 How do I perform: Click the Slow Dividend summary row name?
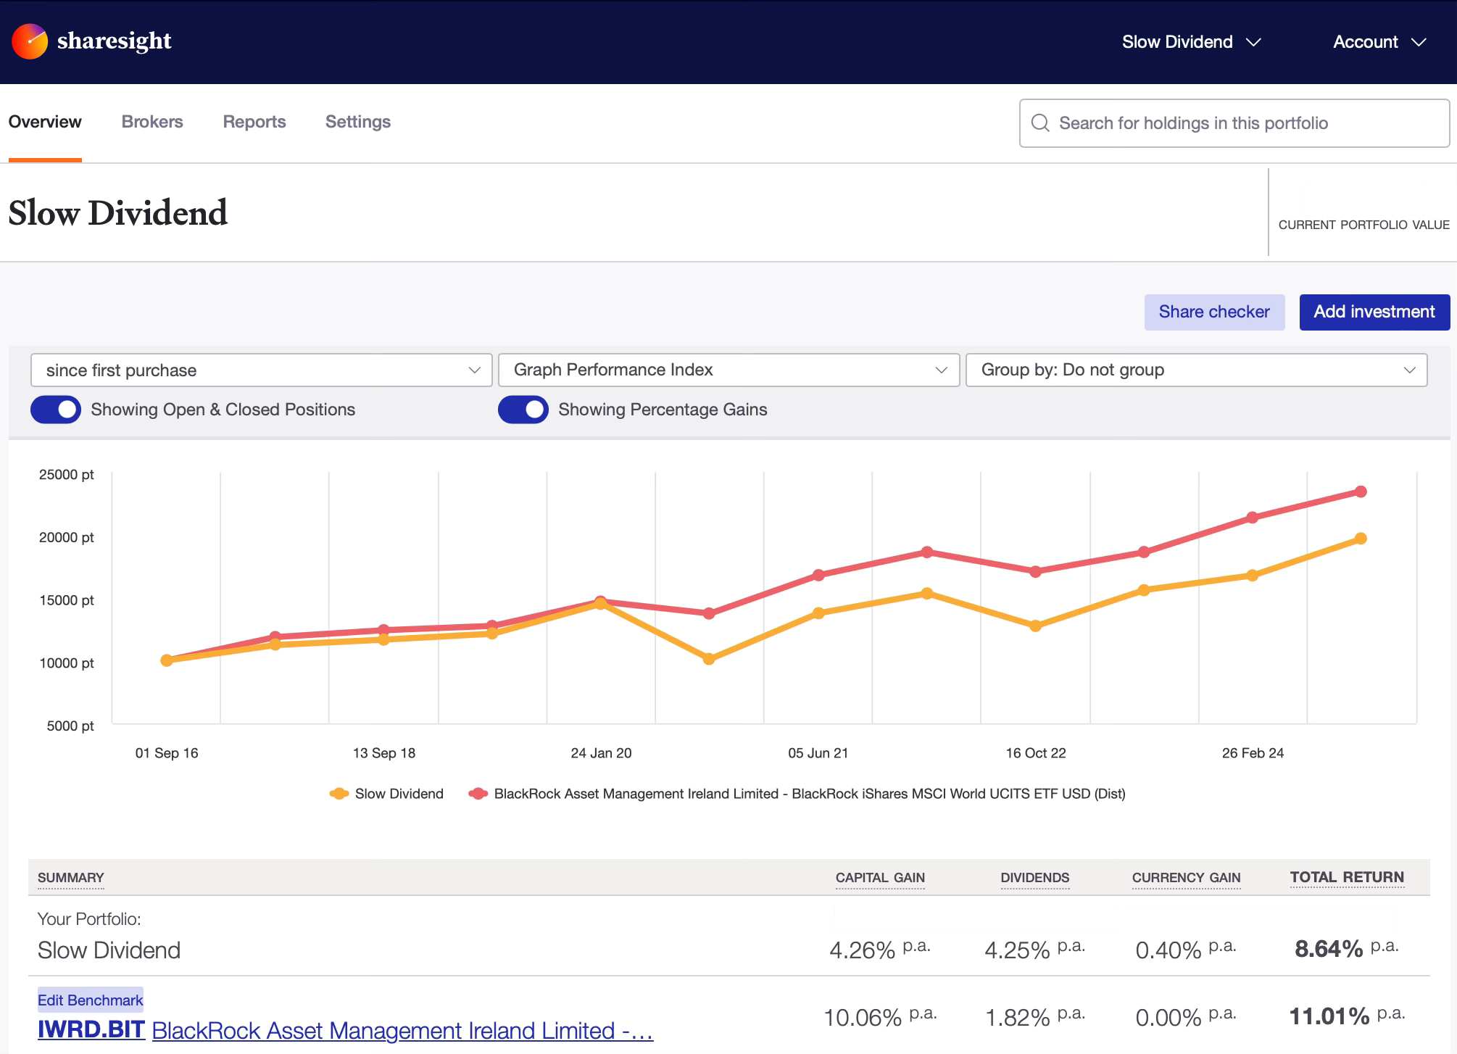[109, 950]
